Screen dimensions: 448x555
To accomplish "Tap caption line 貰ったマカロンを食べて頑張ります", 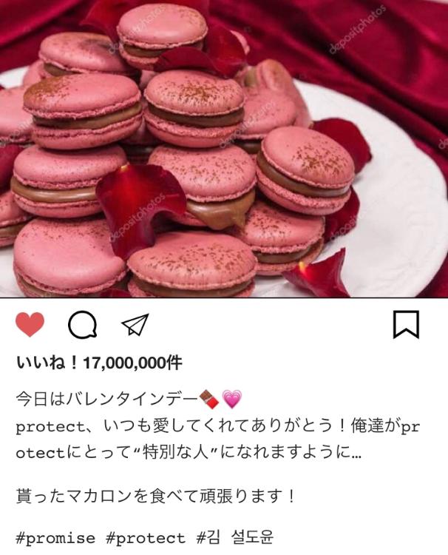I will pos(155,497).
